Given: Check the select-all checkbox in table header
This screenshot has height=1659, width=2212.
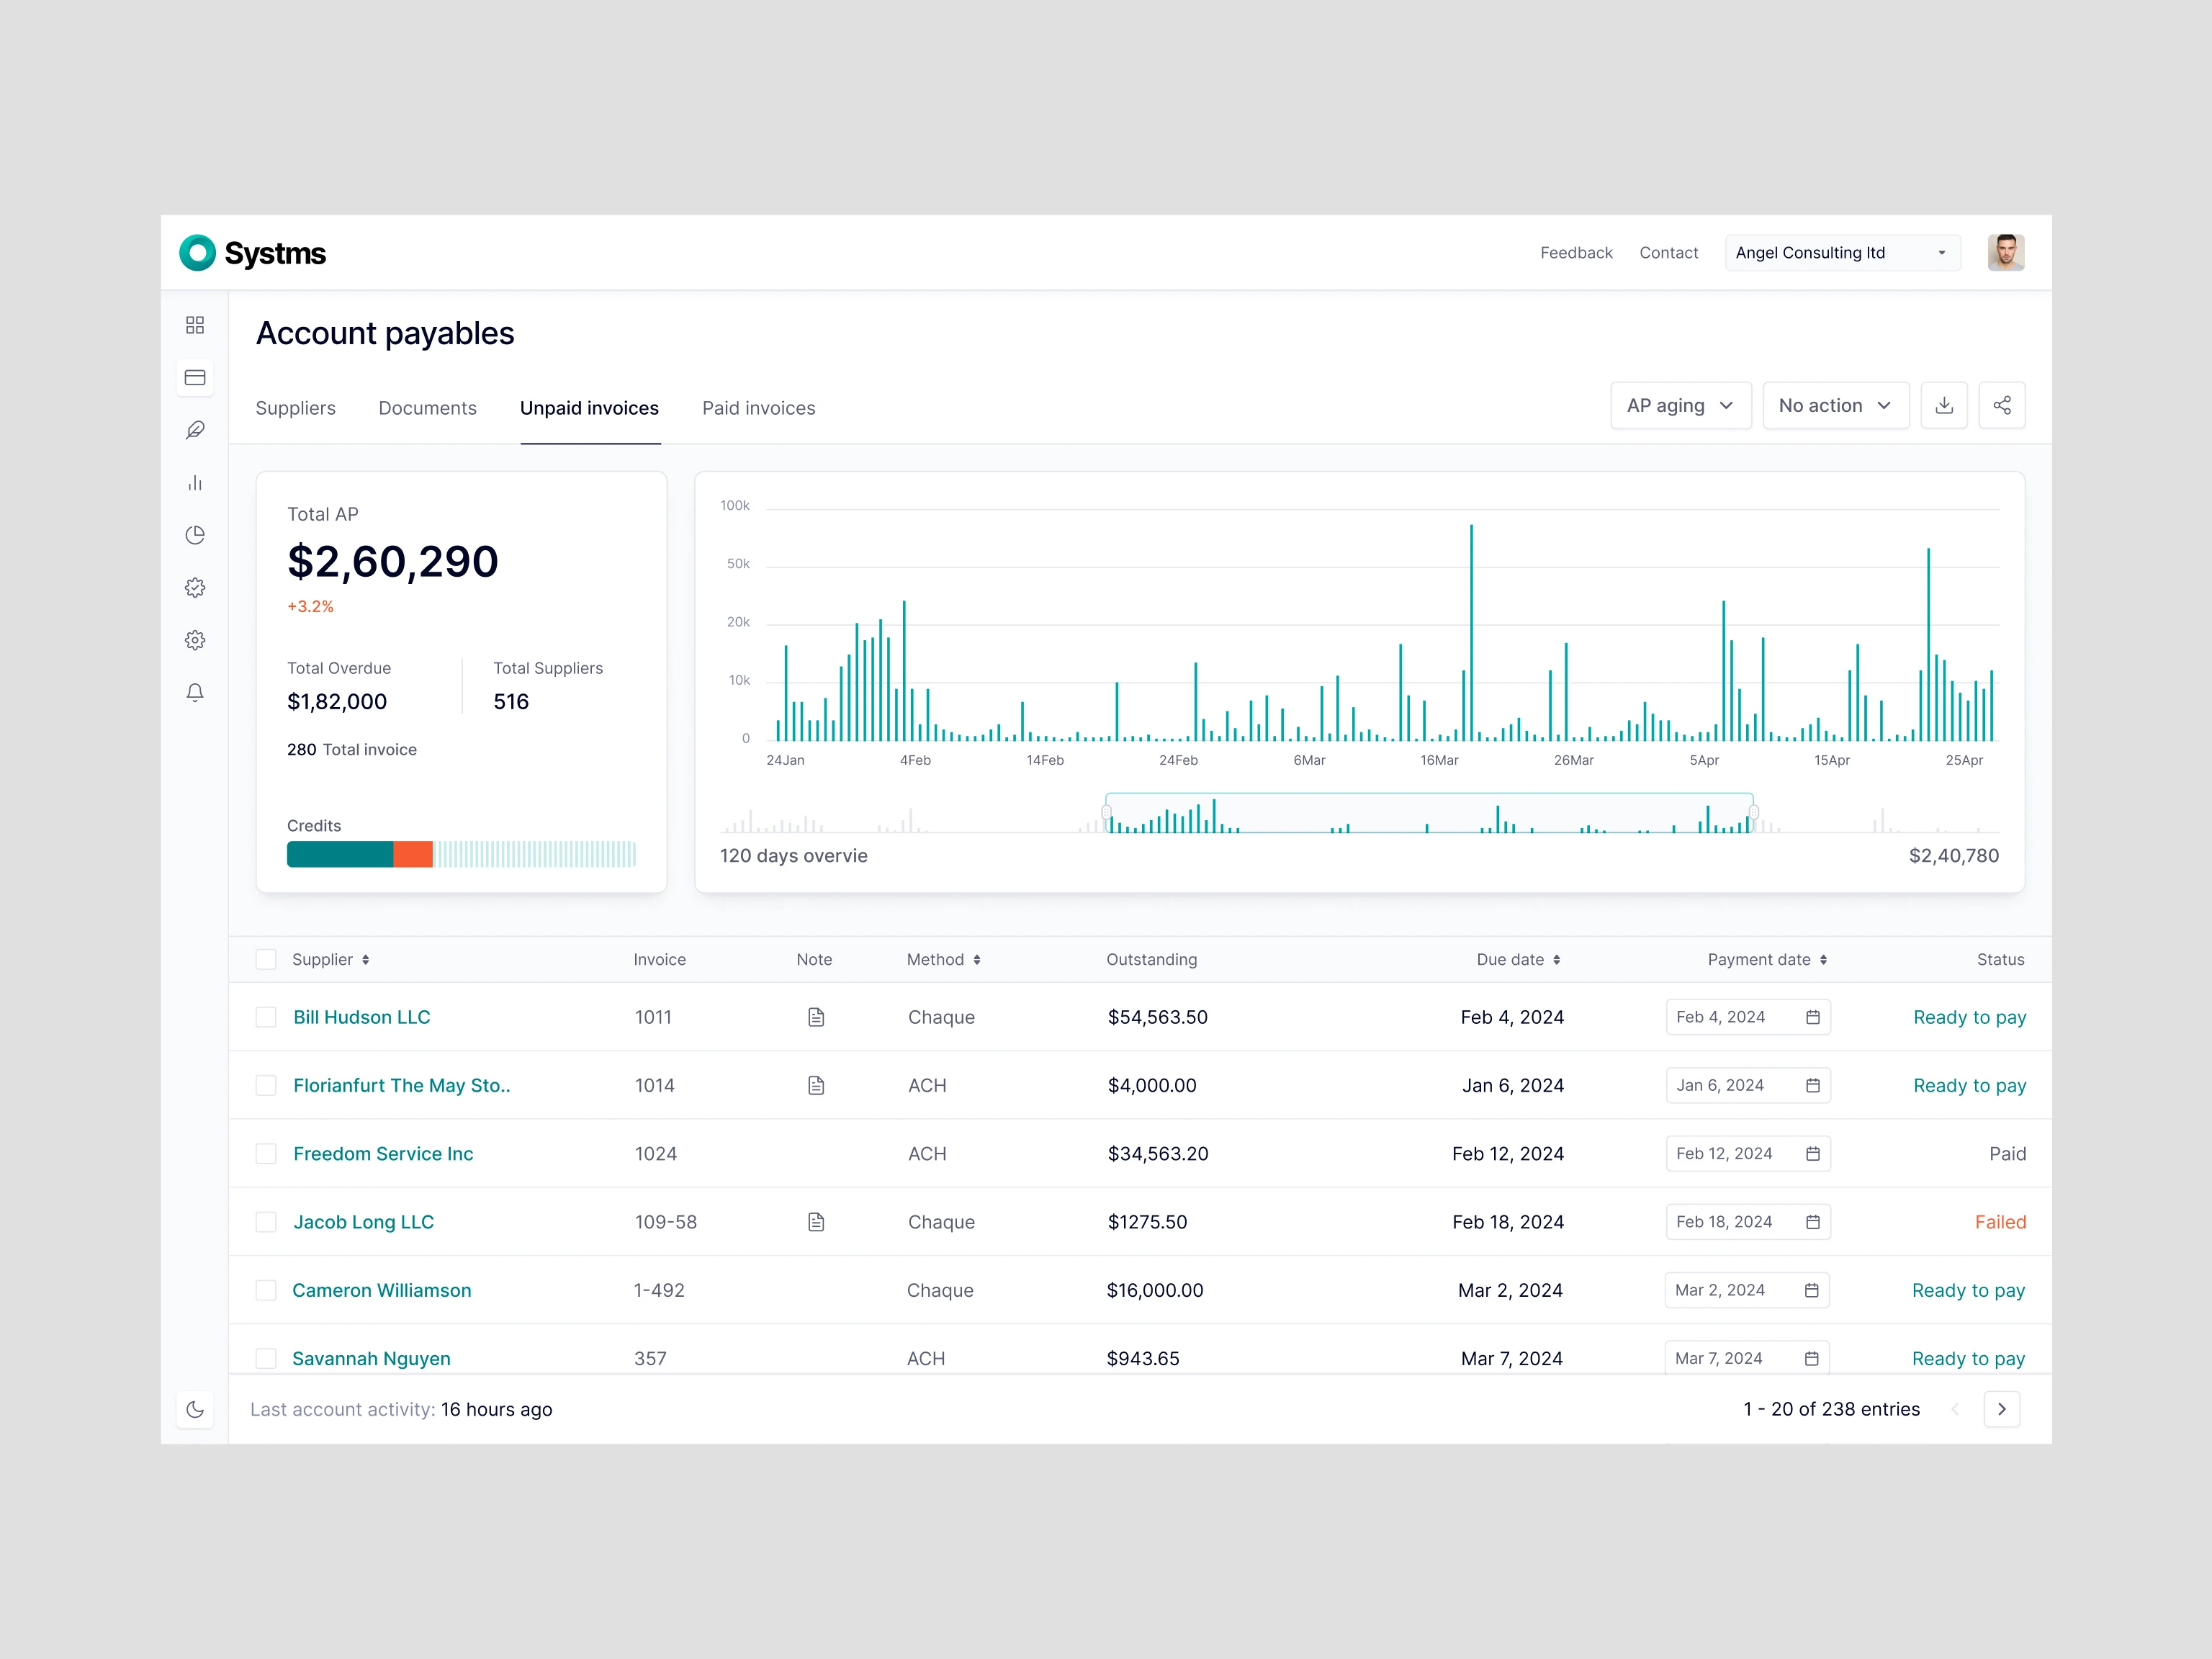Looking at the screenshot, I should coord(266,959).
